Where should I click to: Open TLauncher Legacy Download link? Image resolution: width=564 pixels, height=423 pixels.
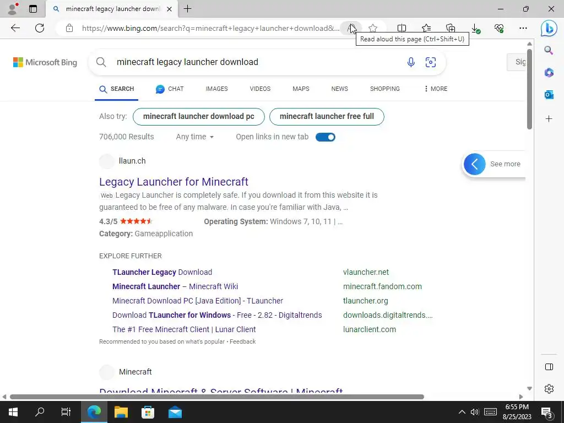pyautogui.click(x=162, y=272)
